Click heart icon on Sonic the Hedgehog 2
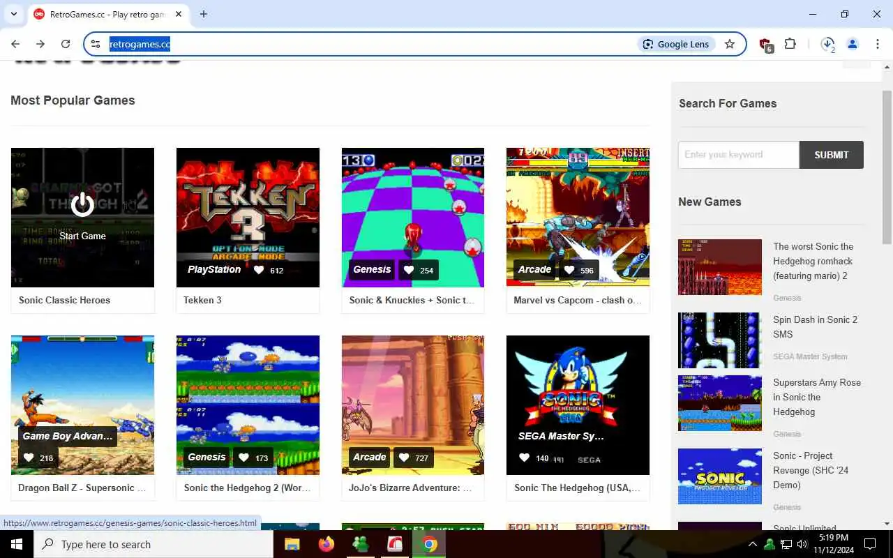This screenshot has width=893, height=558. click(244, 458)
